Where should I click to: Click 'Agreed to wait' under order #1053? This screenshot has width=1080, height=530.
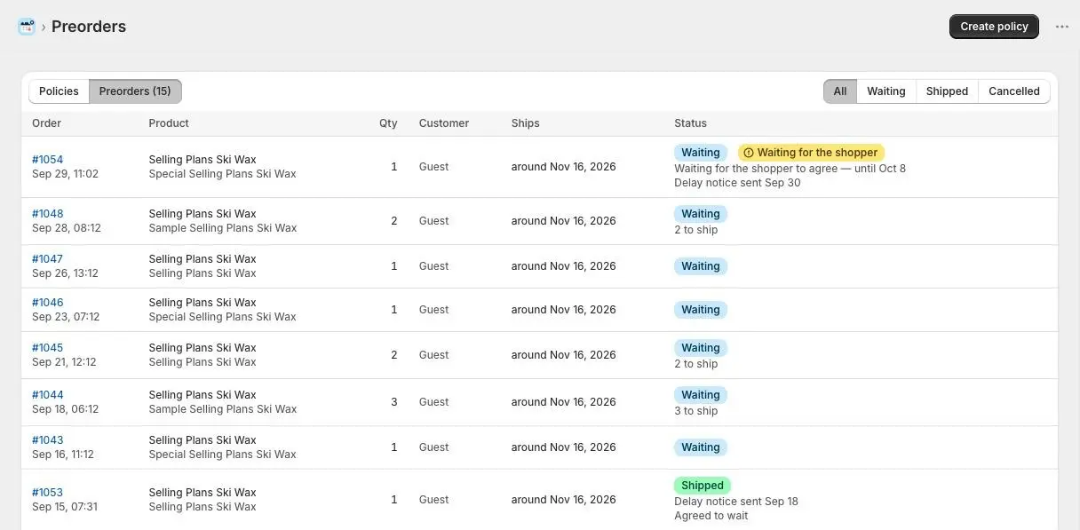coord(711,516)
